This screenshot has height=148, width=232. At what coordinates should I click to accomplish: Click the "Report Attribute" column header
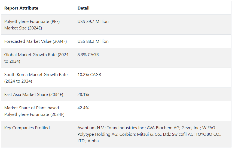click(x=21, y=8)
